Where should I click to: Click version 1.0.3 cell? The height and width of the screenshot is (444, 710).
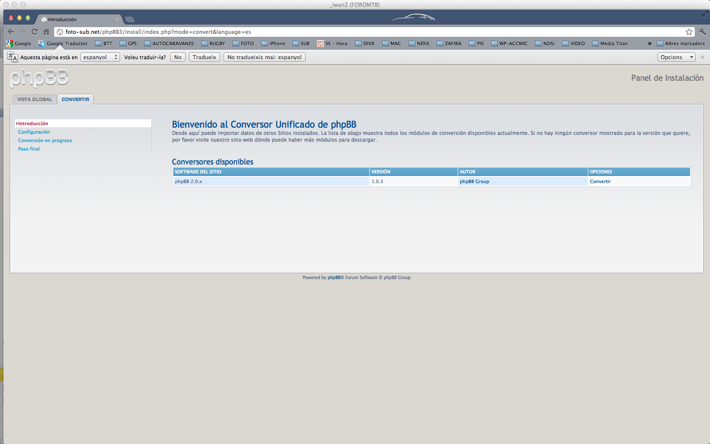pyautogui.click(x=413, y=181)
